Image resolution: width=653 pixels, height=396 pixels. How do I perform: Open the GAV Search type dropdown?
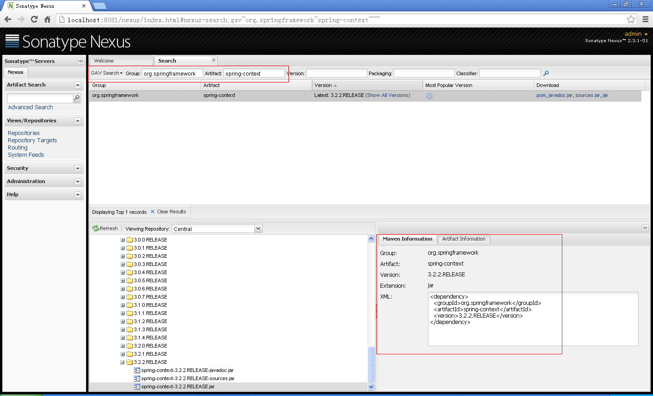coord(107,73)
